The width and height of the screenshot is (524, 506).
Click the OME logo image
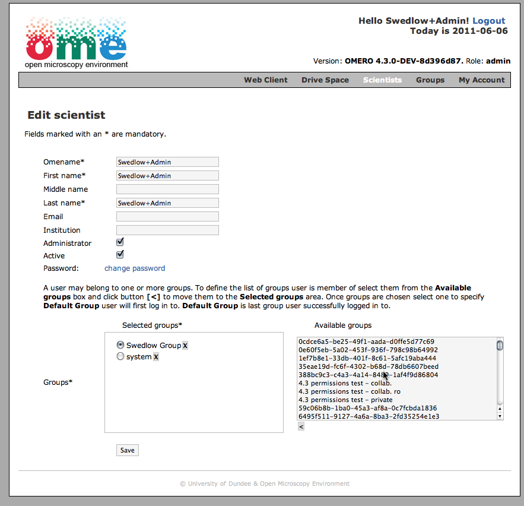pyautogui.click(x=76, y=43)
